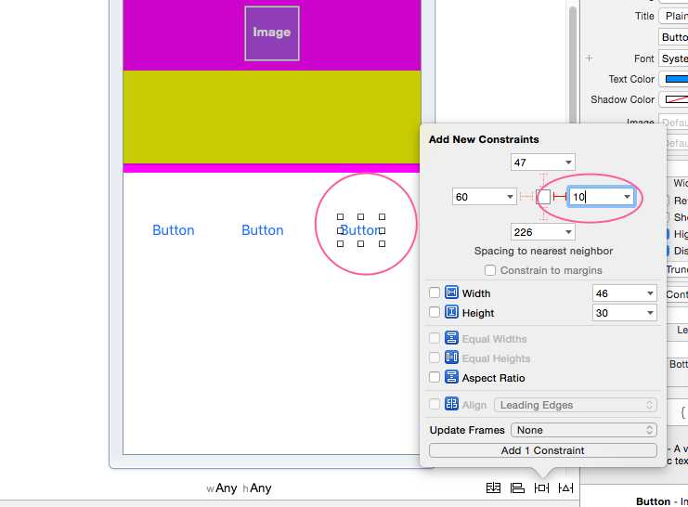Open Resolve Auto Layout Issues tool
Screen dimensions: 688x507
click(x=565, y=487)
